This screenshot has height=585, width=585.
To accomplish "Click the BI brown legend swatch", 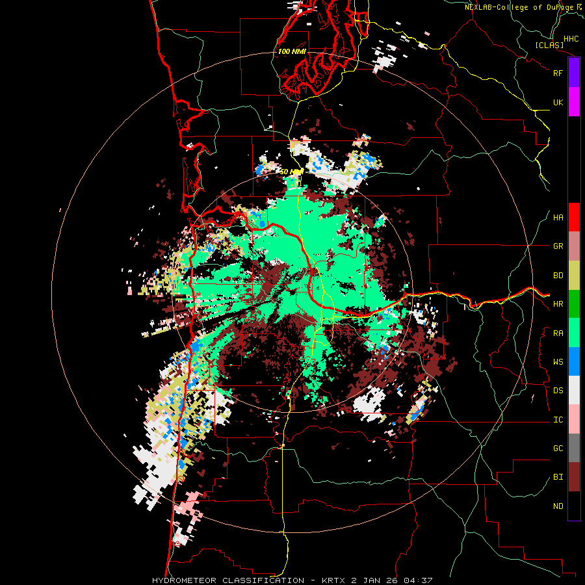I will (x=574, y=477).
